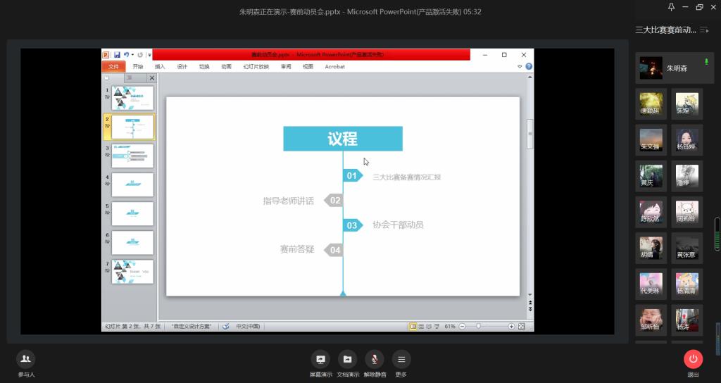This screenshot has width=721, height=383.
Task: Click the save icon in PowerPoint
Action: [117, 55]
